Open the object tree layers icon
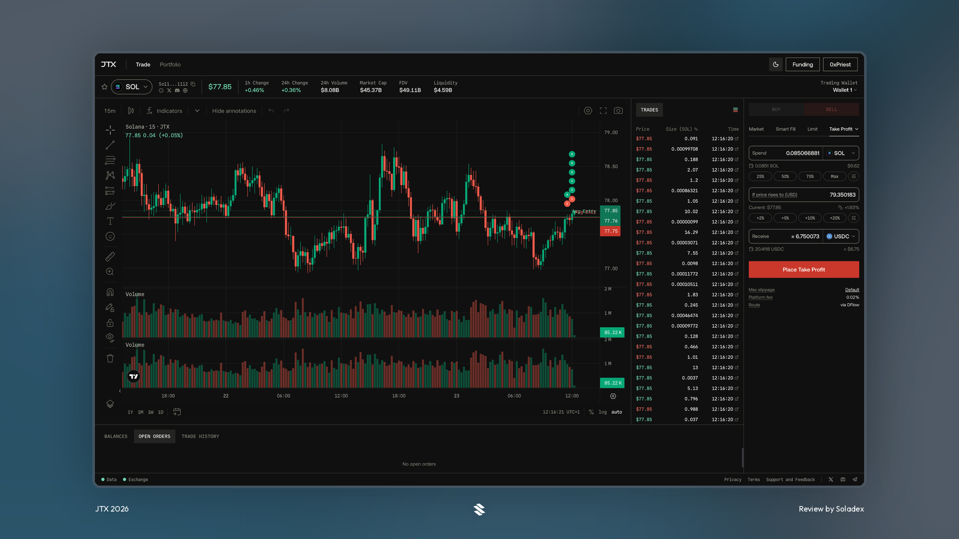Image resolution: width=959 pixels, height=539 pixels. coord(110,404)
